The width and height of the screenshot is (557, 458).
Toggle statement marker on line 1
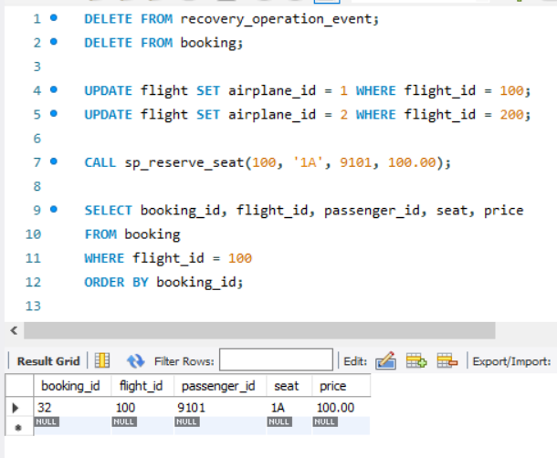(54, 17)
